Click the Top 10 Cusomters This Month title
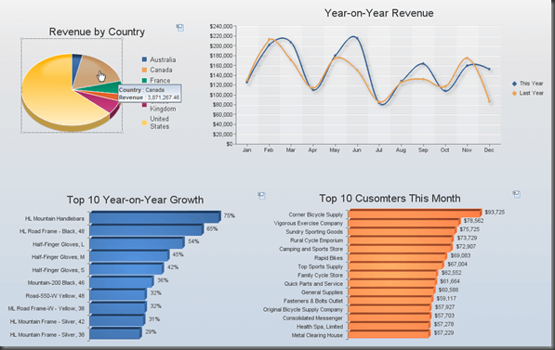Image resolution: width=555 pixels, height=350 pixels. point(390,199)
